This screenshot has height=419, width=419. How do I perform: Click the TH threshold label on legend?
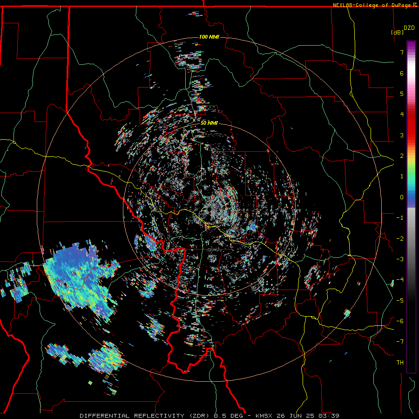pos(400,363)
